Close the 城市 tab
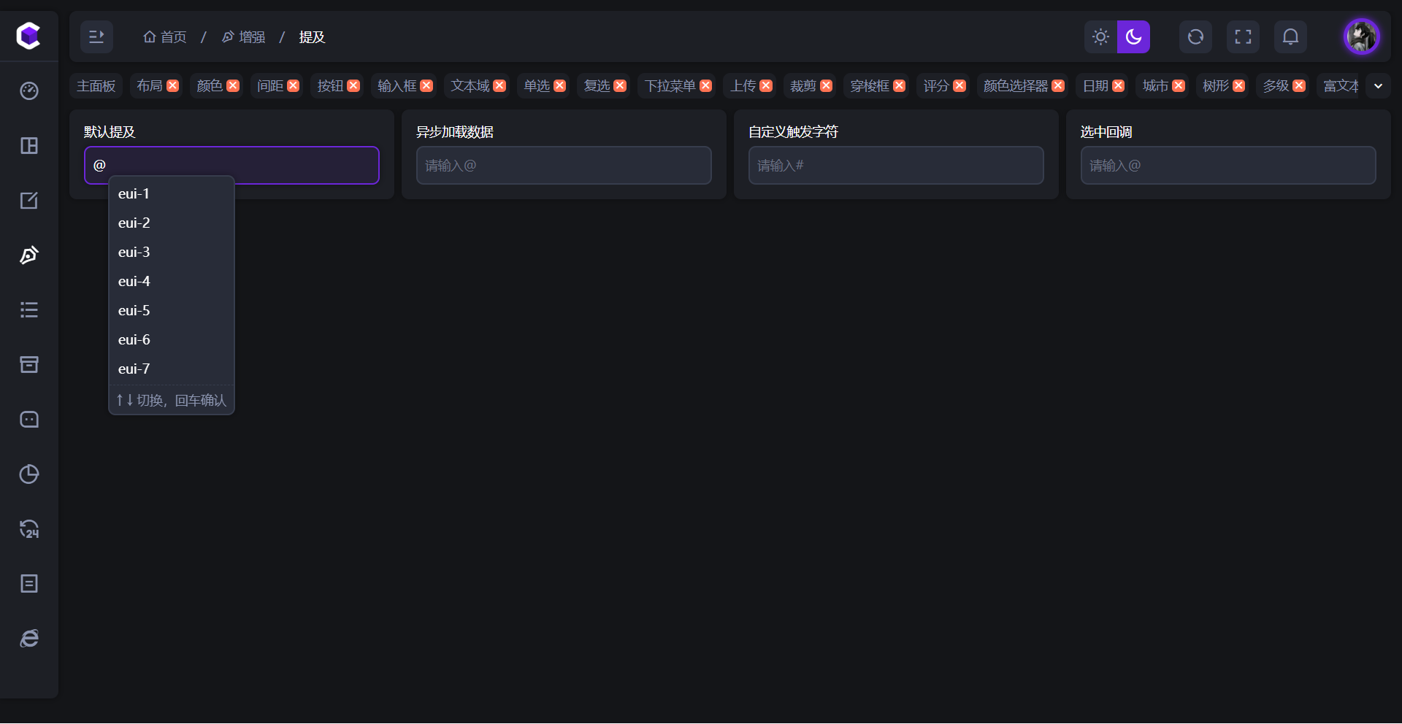1402x724 pixels. click(x=1179, y=85)
